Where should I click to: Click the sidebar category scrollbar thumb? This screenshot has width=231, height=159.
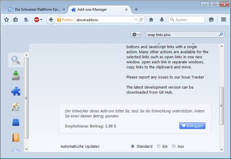click(26, 98)
